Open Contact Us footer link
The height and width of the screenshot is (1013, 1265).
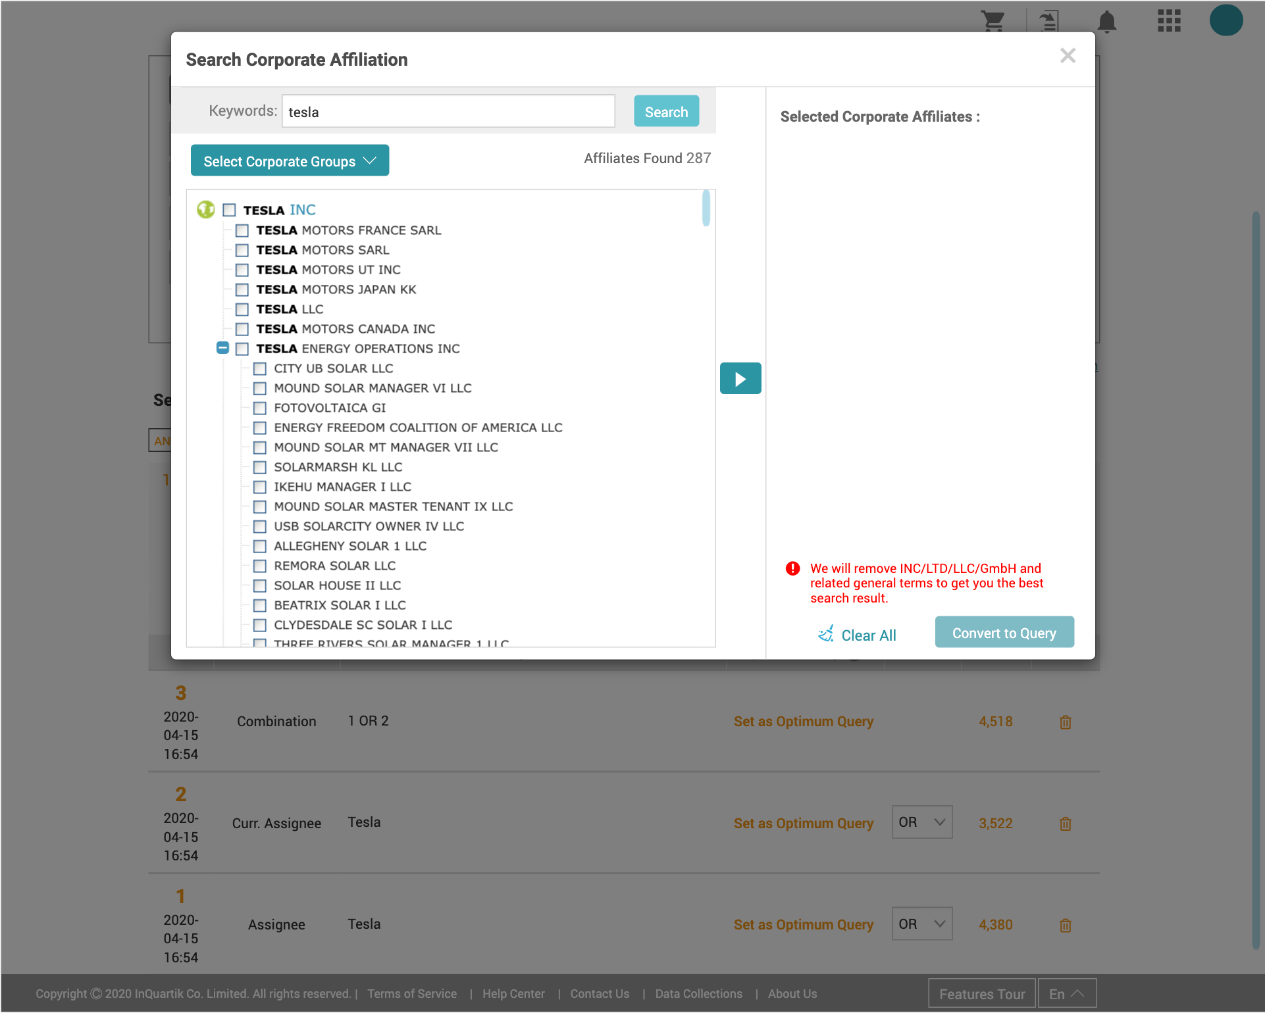pyautogui.click(x=600, y=994)
